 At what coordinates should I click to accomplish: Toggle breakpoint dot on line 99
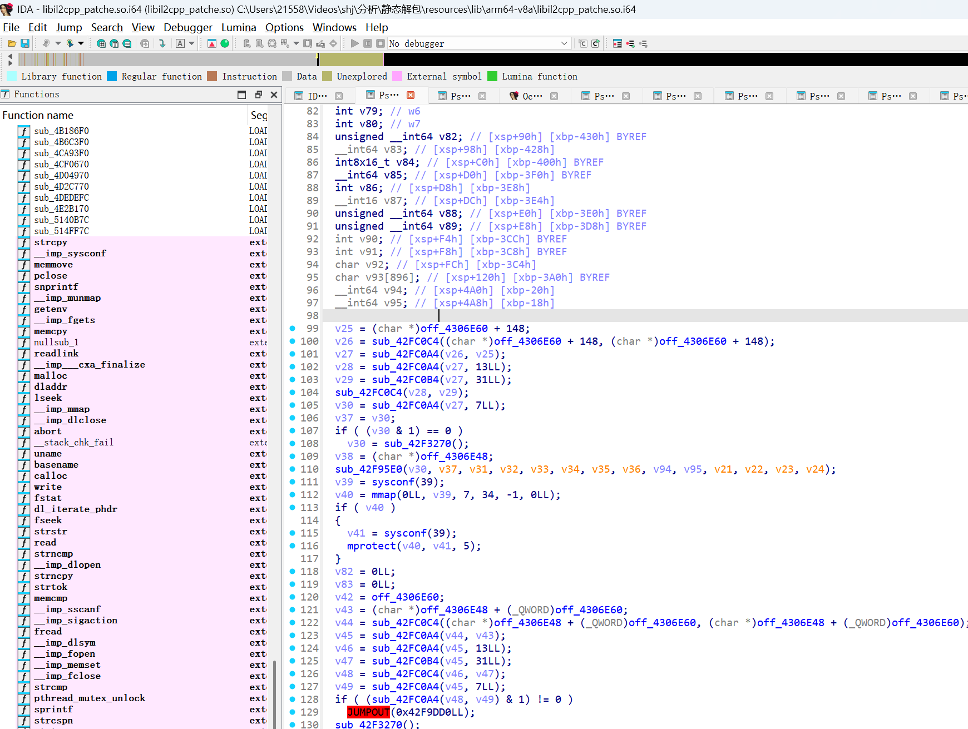tap(293, 329)
